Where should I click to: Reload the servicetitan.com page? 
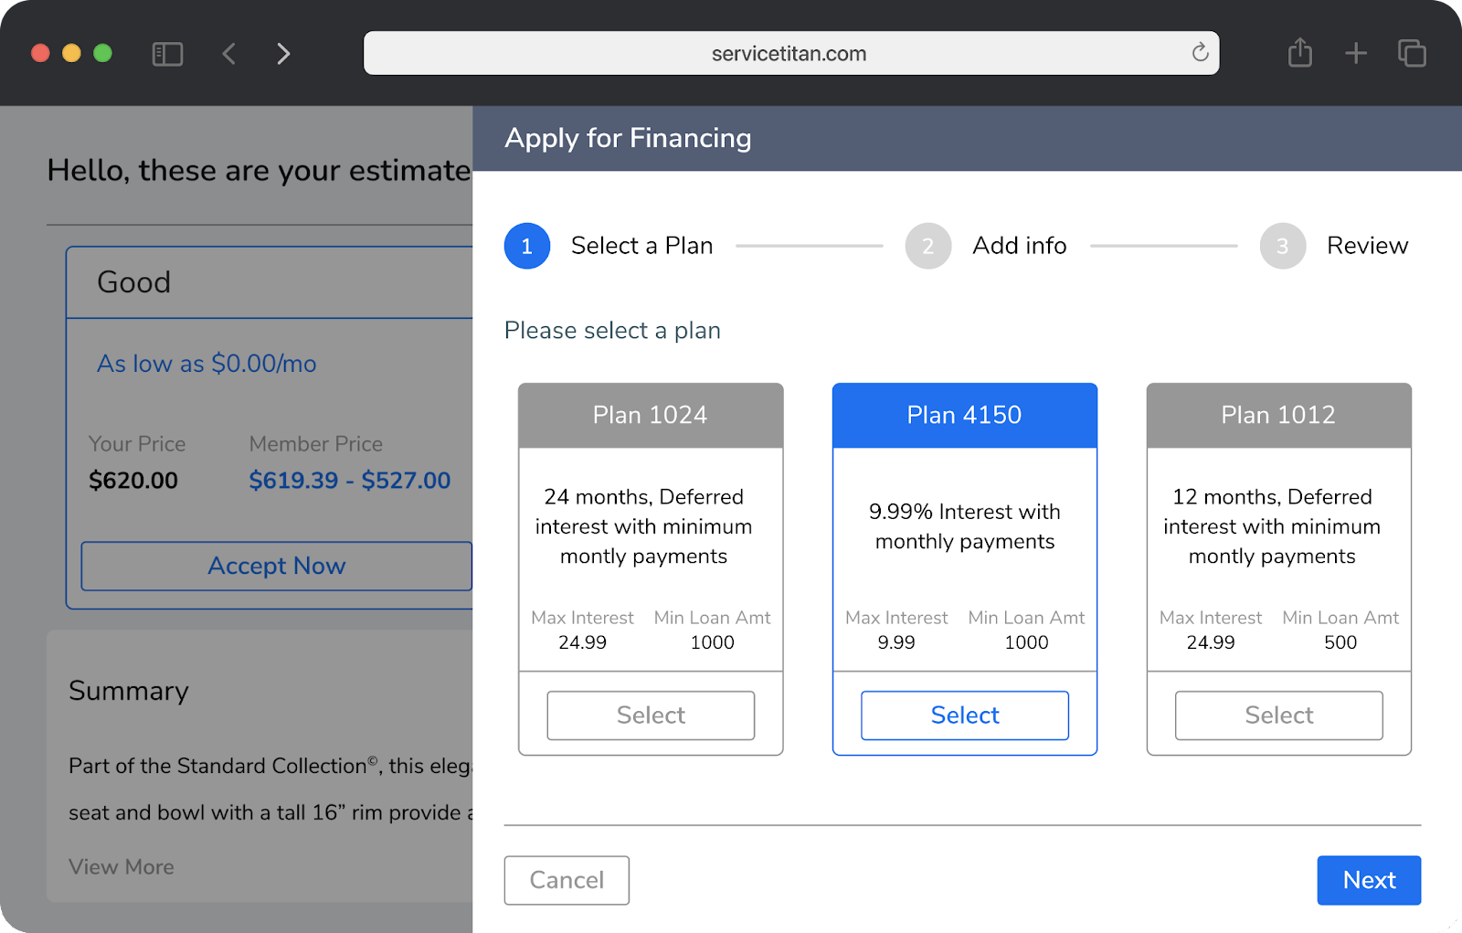1200,53
